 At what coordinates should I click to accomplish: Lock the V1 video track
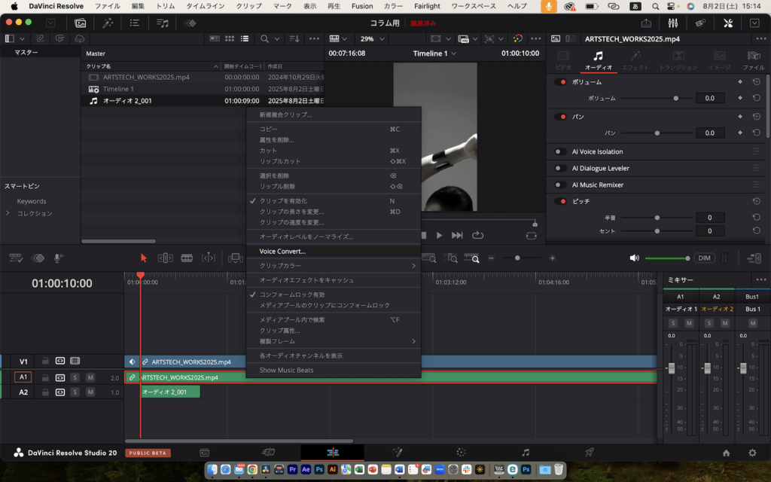coord(46,361)
